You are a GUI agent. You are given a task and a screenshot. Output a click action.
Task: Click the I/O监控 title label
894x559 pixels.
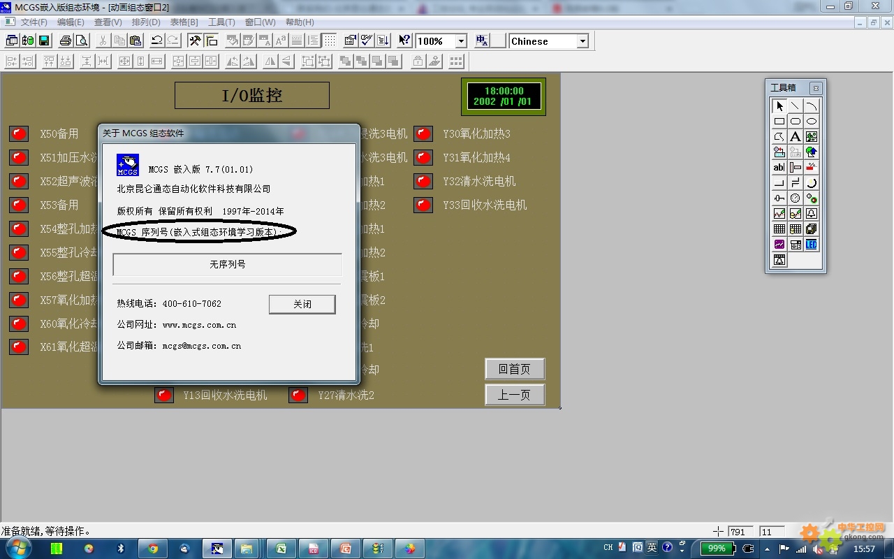click(x=252, y=95)
